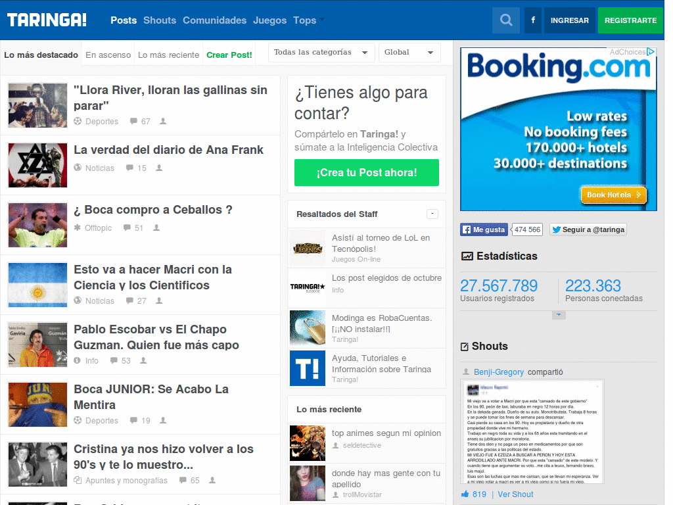Screen dimensions: 673x505
Task: Open the Global region dropdown
Action: click(x=409, y=53)
